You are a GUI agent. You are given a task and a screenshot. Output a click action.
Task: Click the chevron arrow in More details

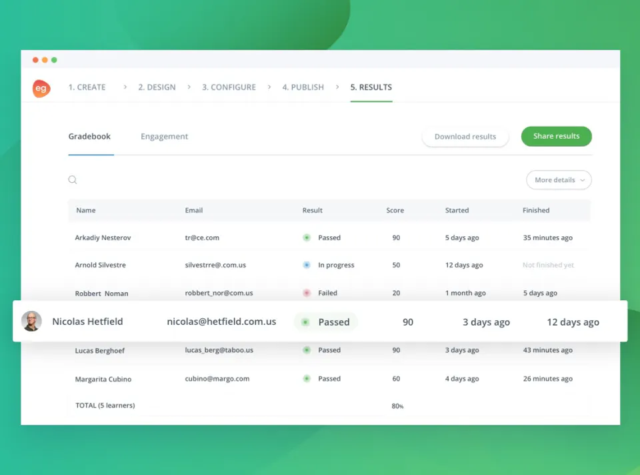pos(583,180)
